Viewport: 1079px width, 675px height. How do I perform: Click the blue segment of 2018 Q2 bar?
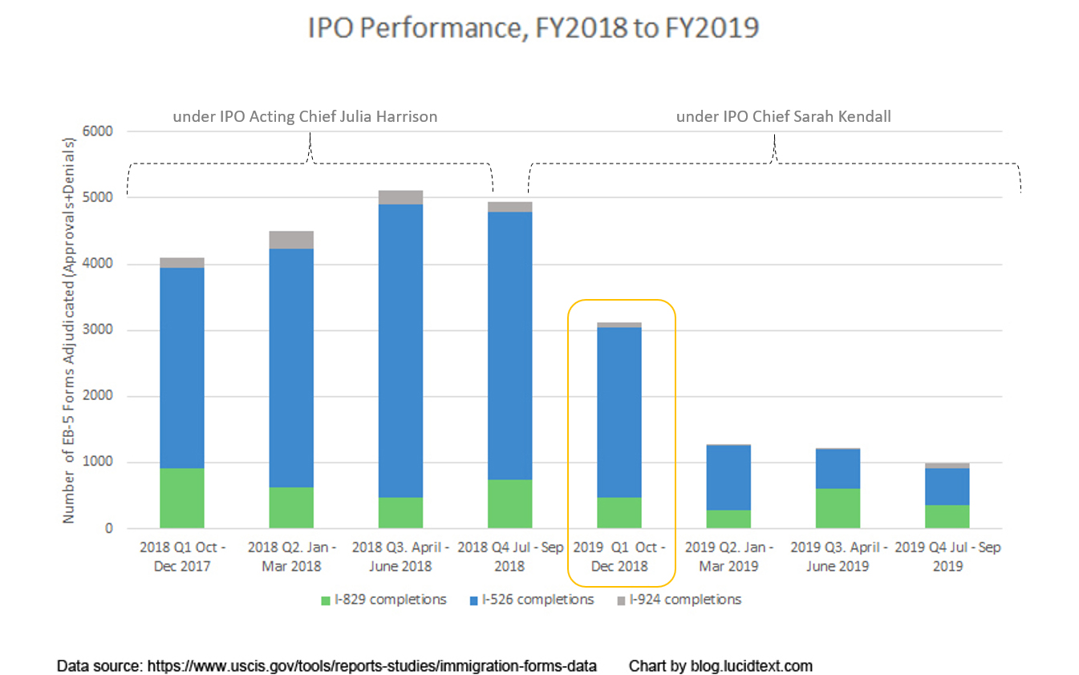[x=291, y=369]
